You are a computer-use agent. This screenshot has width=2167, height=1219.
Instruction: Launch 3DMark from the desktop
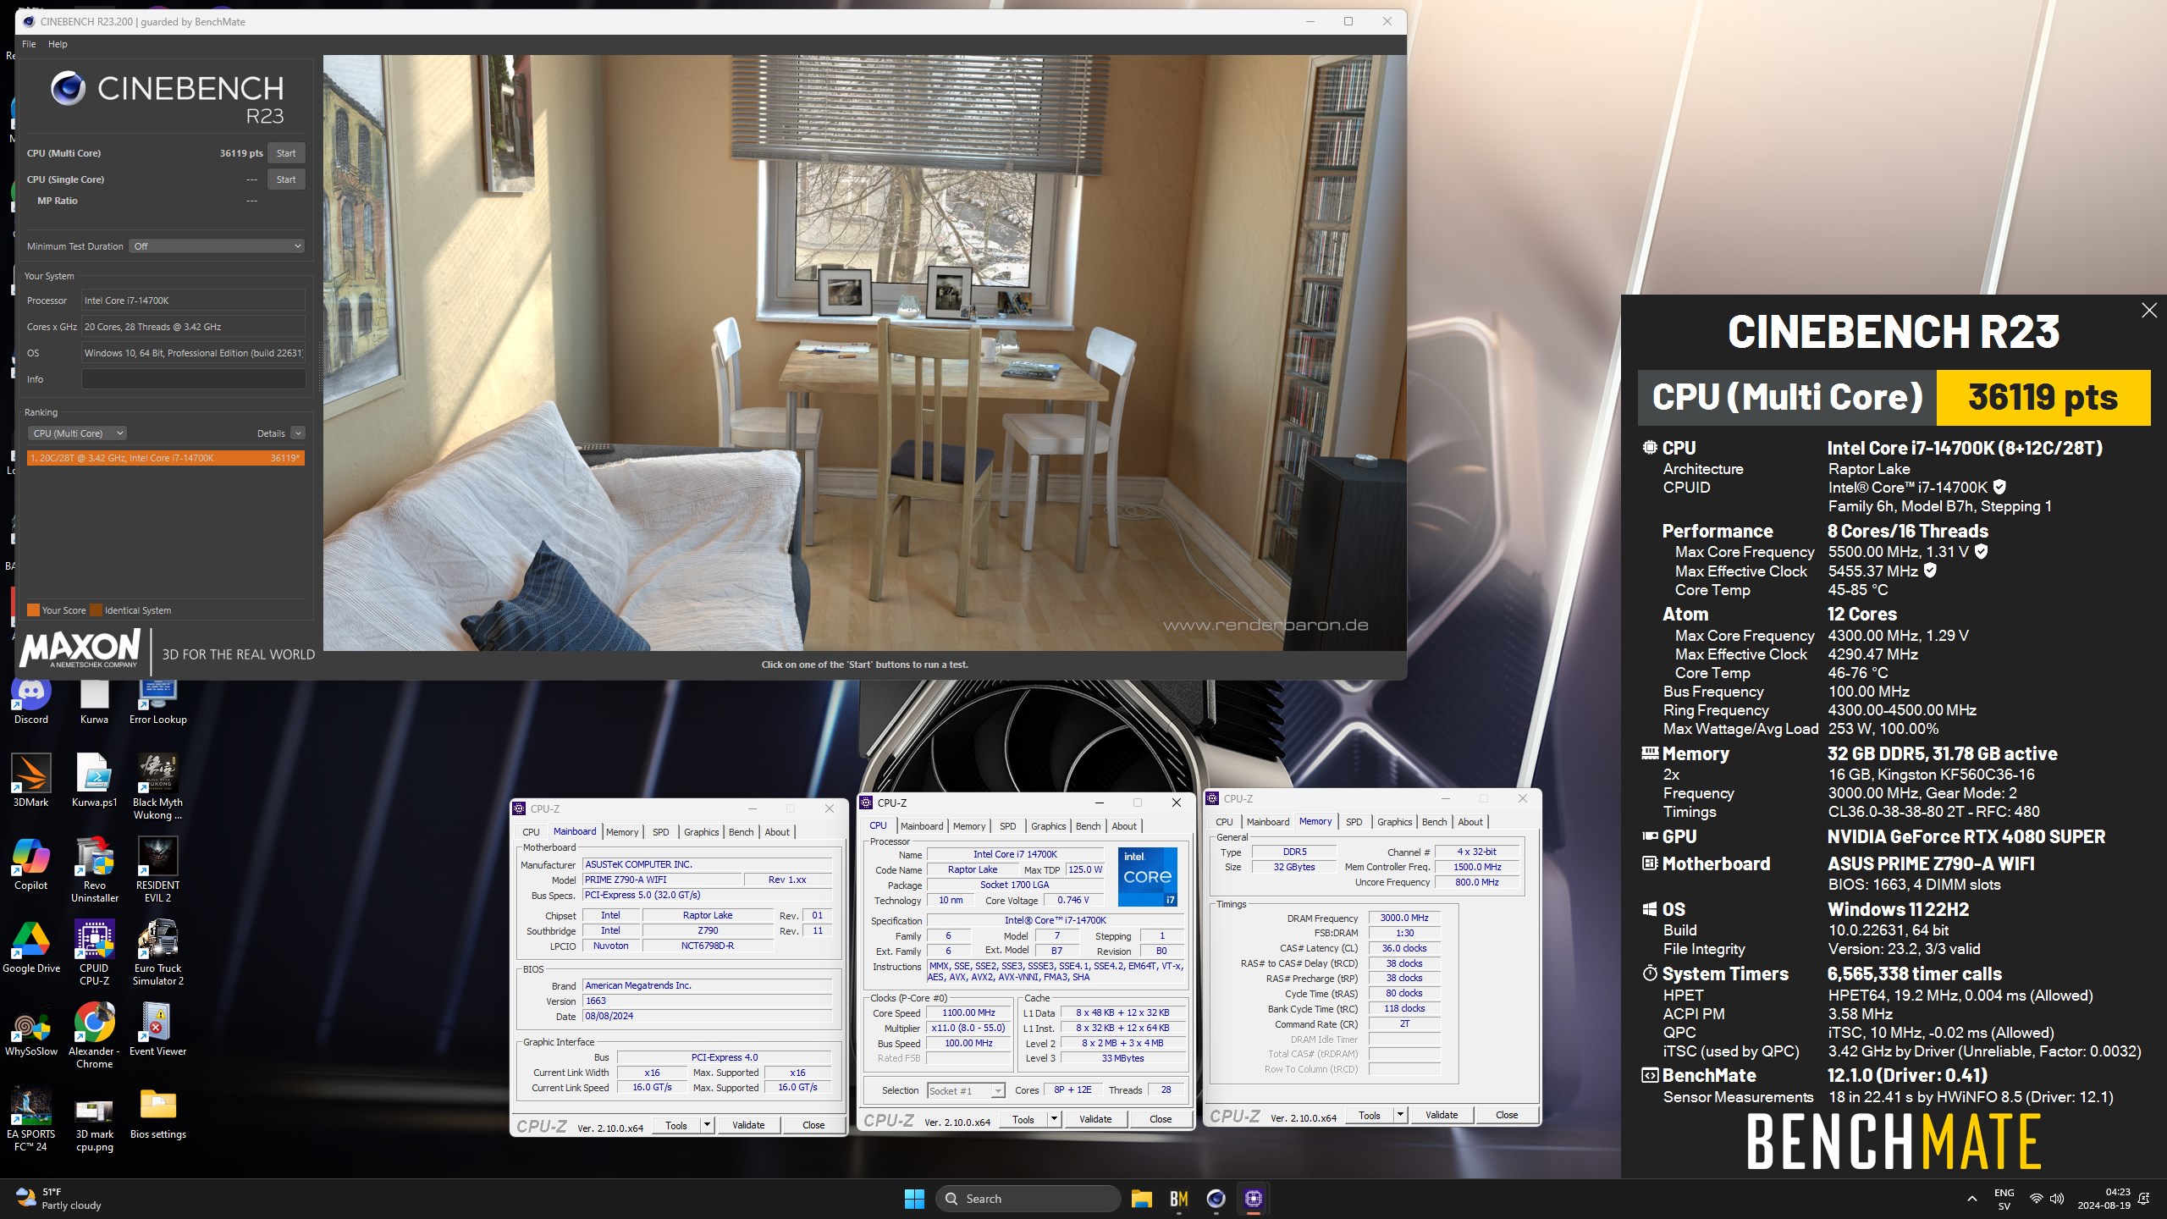31,780
